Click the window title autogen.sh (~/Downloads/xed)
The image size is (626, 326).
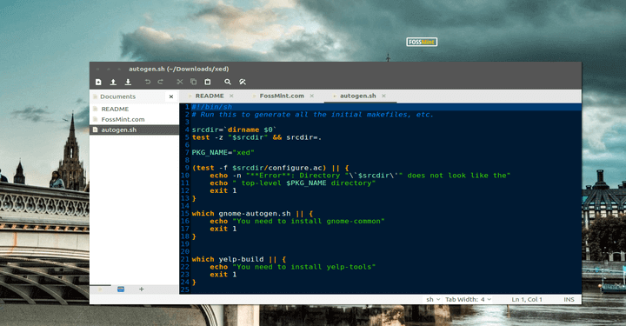tap(179, 69)
